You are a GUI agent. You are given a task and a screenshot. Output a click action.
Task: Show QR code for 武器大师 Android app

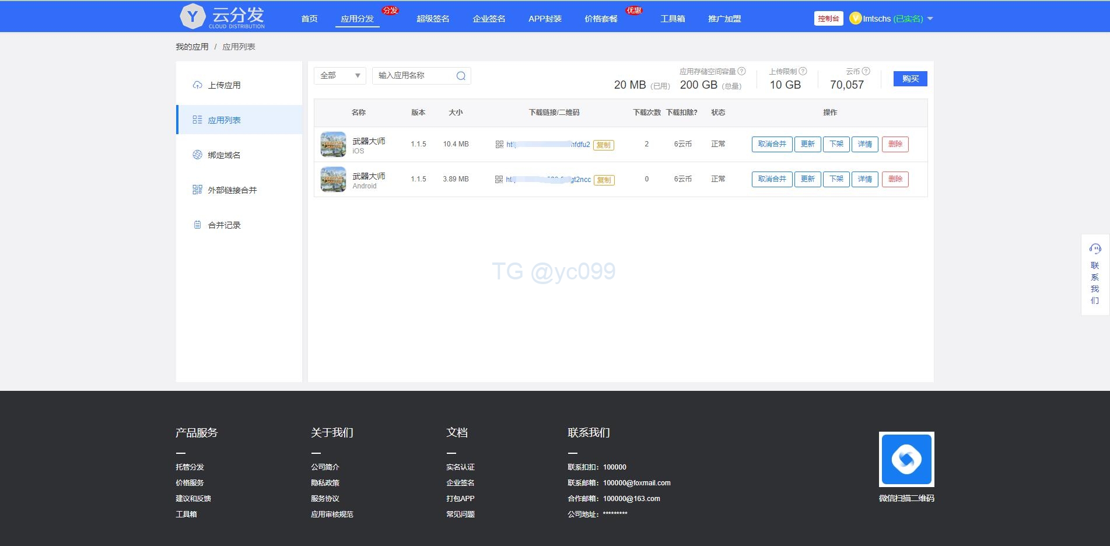click(499, 179)
